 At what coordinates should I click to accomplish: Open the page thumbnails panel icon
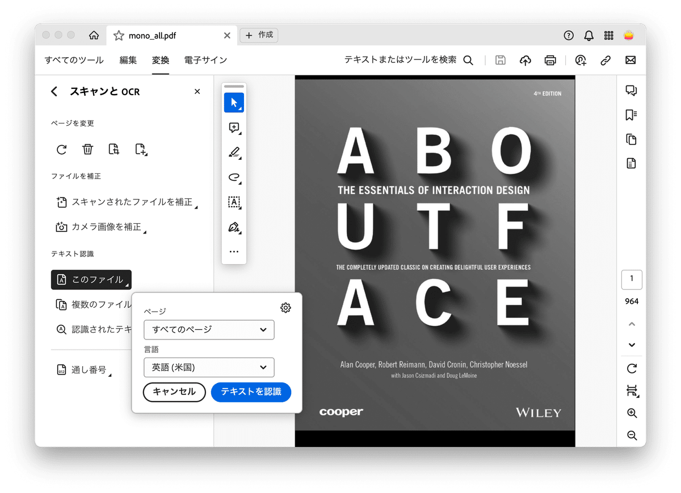pos(631,139)
